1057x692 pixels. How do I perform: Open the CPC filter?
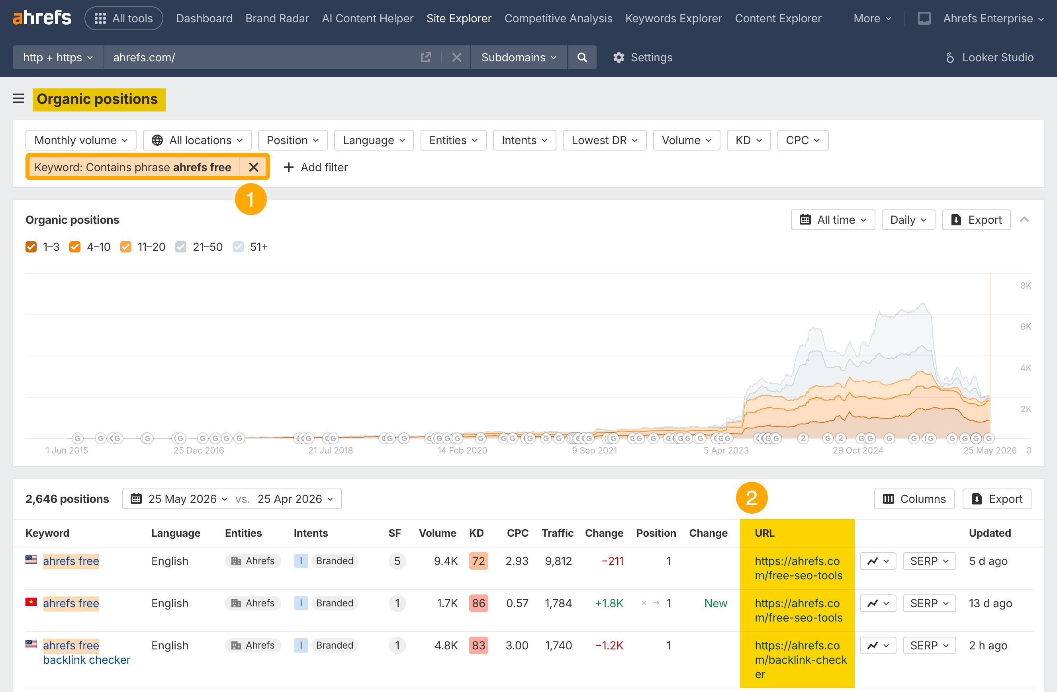tap(803, 140)
